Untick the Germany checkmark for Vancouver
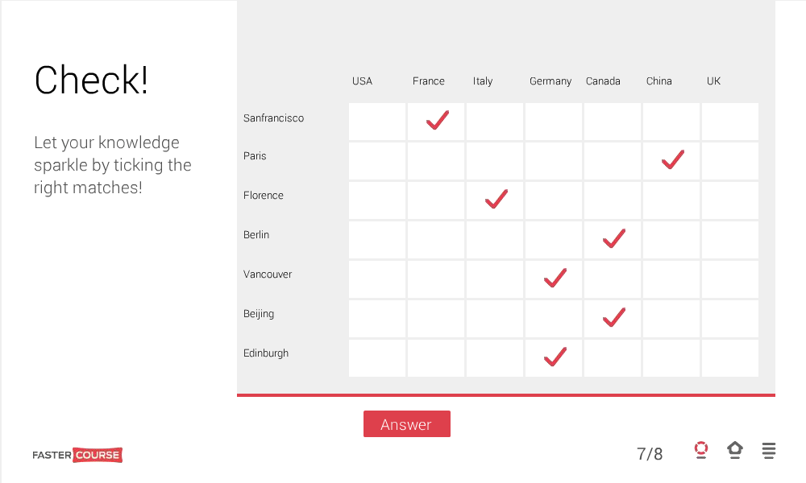 click(554, 279)
